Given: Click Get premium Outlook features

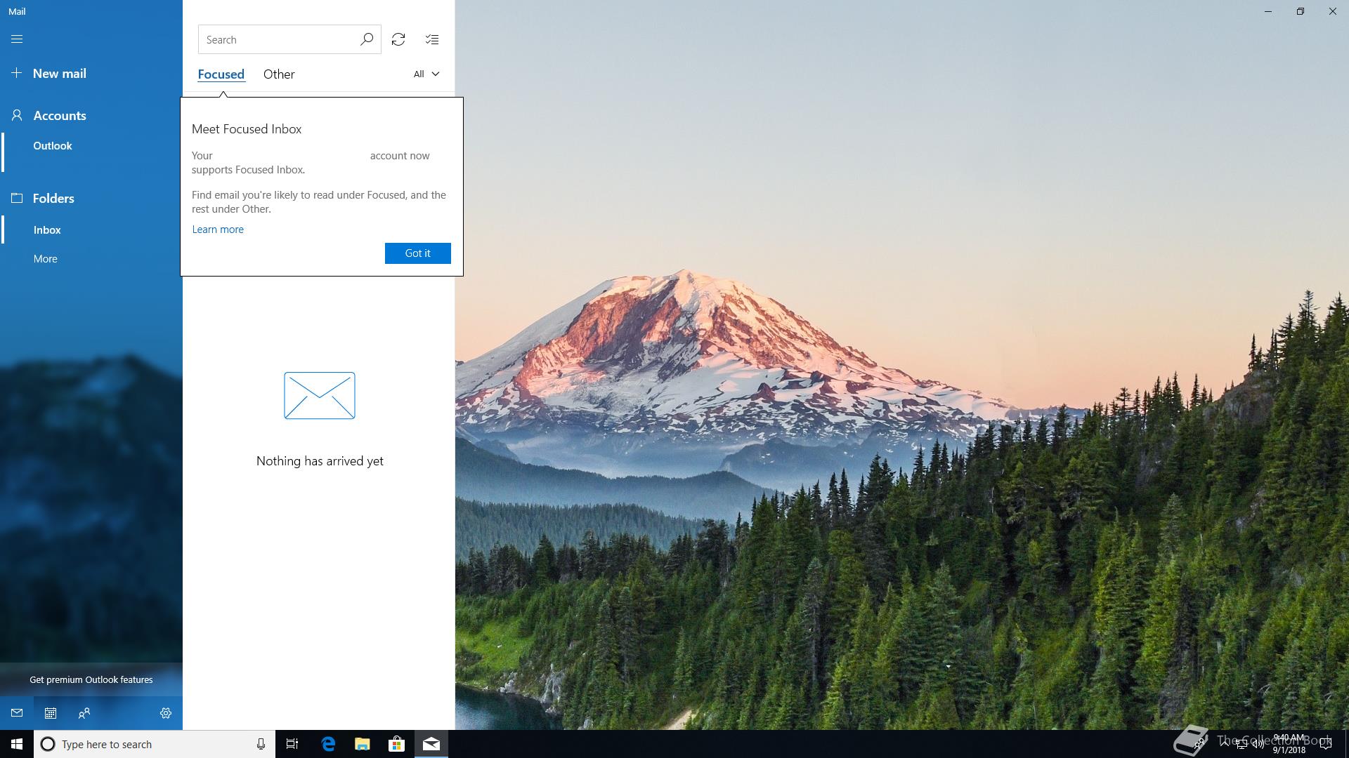Looking at the screenshot, I should point(91,679).
